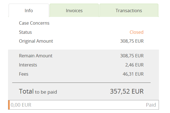The image size is (170, 113).
Task: Click the Status label
Action: 25,32
